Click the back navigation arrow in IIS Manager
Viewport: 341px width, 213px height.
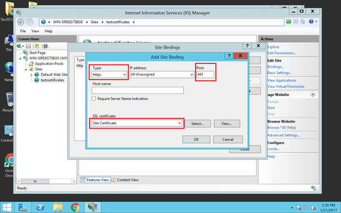click(21, 22)
